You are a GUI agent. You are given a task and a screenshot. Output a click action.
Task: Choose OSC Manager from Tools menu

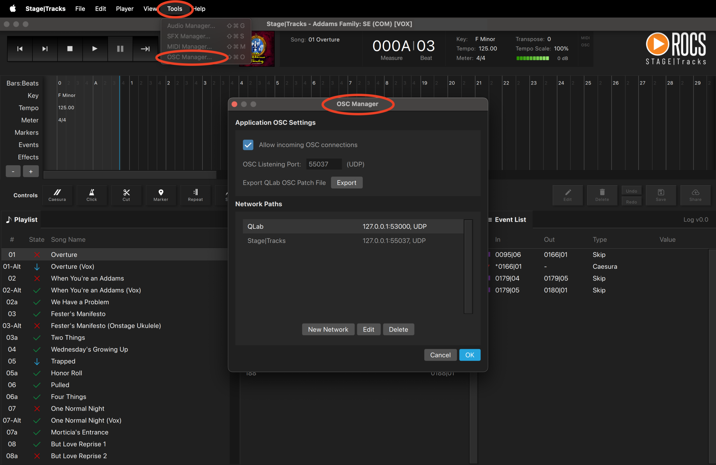(206, 57)
